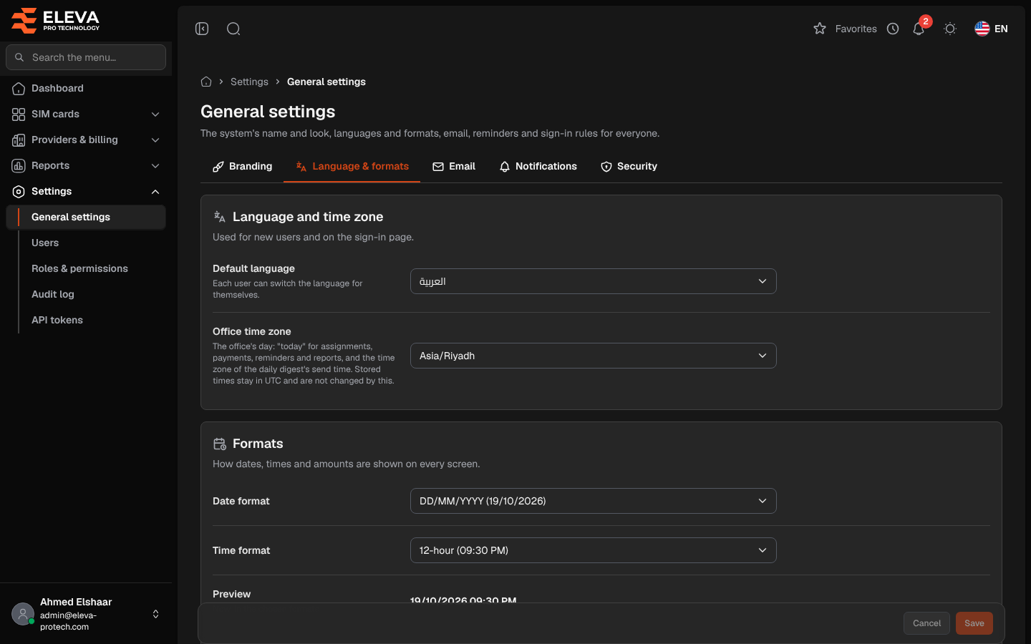The width and height of the screenshot is (1031, 644).
Task: Click the Cancel button
Action: click(x=926, y=623)
